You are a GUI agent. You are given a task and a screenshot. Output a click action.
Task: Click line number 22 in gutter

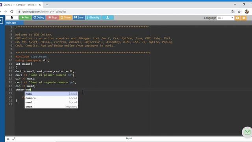[11, 104]
